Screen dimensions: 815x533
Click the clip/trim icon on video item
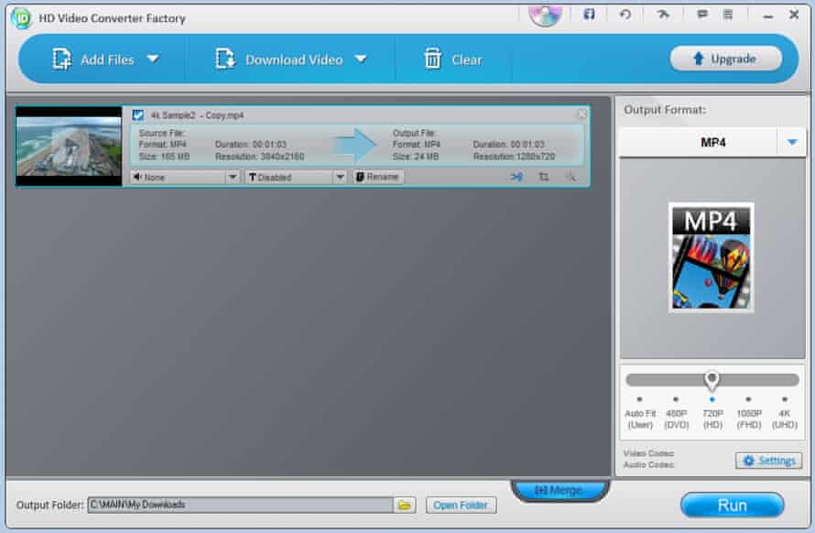coord(516,177)
